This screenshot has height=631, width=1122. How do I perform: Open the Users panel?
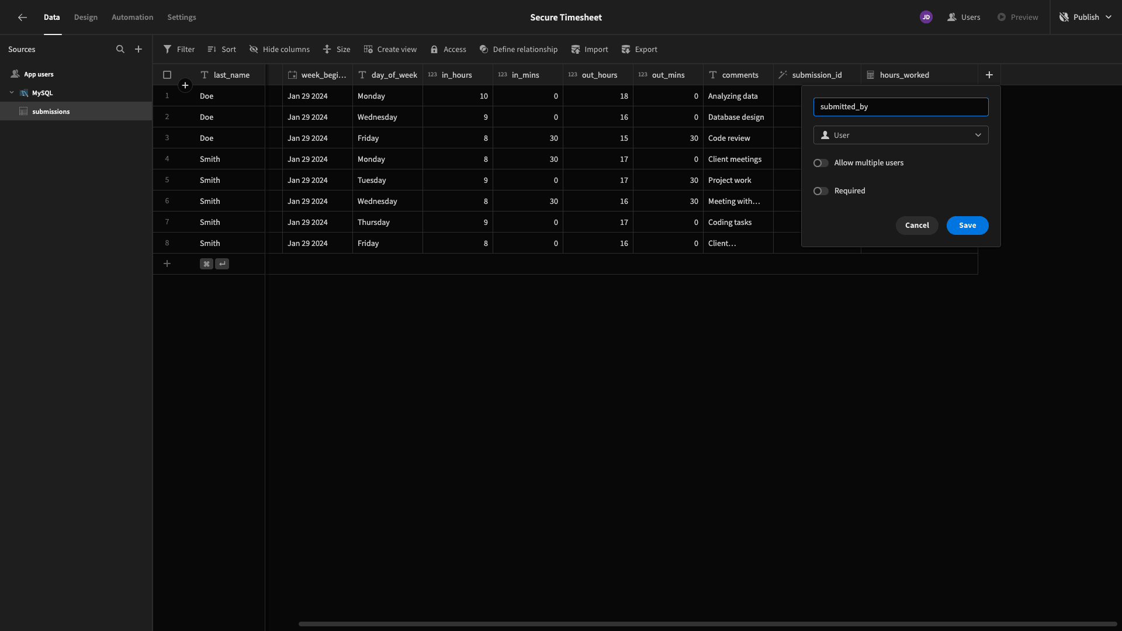point(964,18)
